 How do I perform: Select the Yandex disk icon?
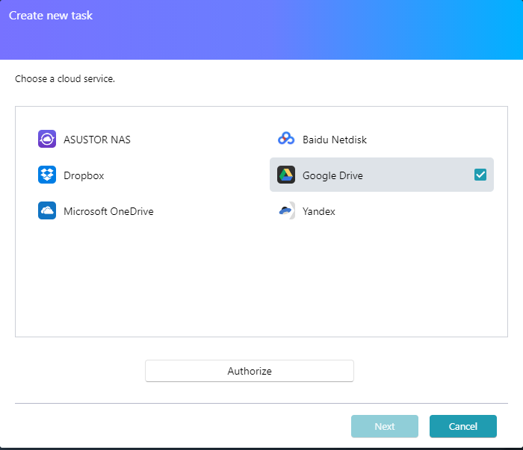pyautogui.click(x=286, y=210)
